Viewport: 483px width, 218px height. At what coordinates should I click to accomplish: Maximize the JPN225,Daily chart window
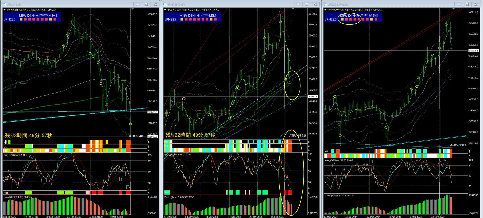(306, 4)
